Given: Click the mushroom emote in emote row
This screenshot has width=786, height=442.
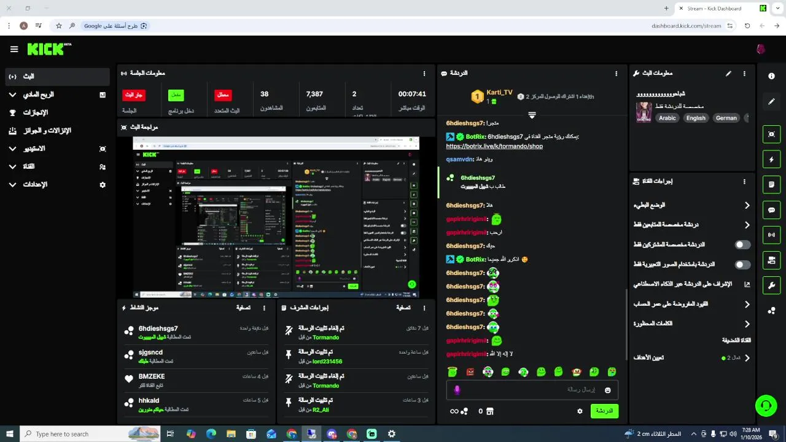Looking at the screenshot, I should [x=577, y=372].
